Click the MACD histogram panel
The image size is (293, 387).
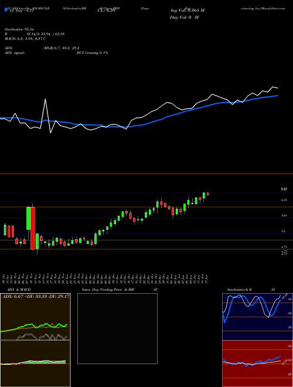point(35,364)
